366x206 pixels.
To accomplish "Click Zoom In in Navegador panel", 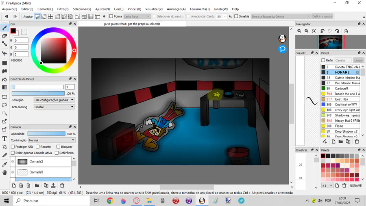I will 299,31.
